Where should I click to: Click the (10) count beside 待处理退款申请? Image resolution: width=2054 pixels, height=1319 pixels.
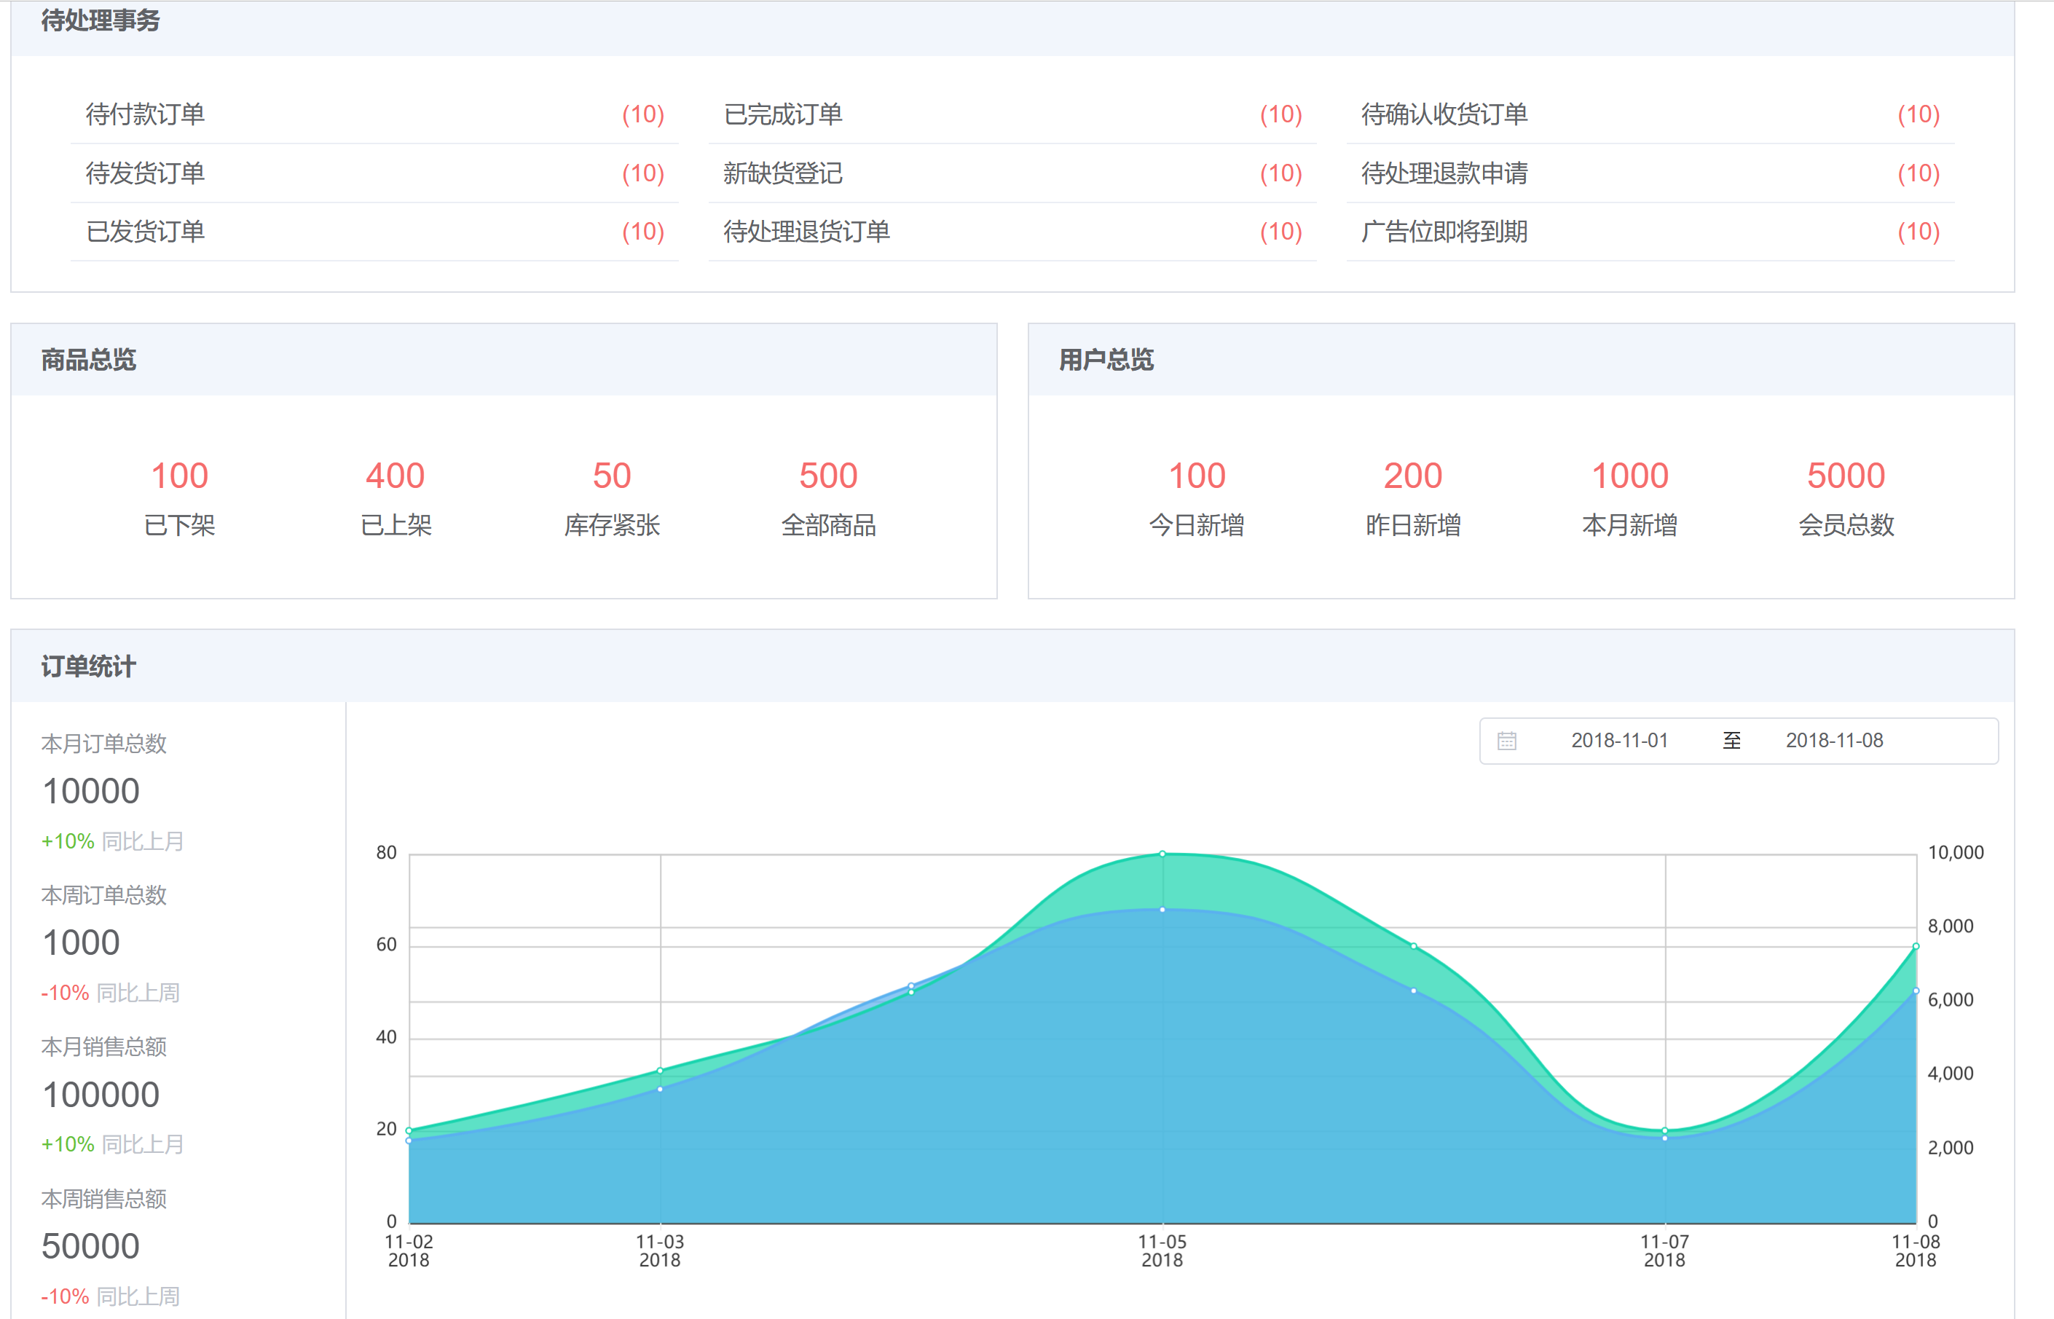click(x=1919, y=173)
